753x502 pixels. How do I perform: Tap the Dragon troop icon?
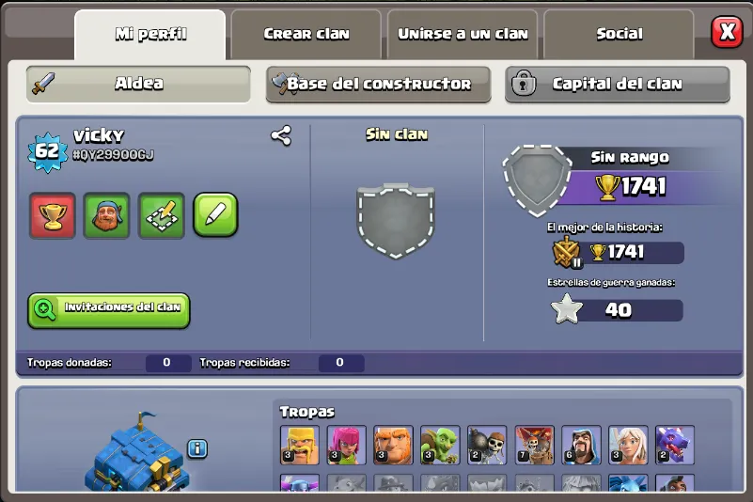675,445
